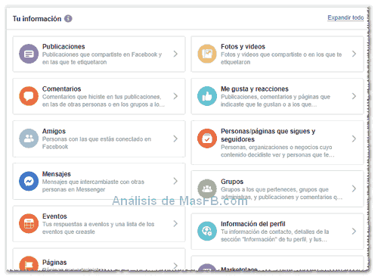Click the thumbs-up Me gusta icon
This screenshot has width=378, height=280.
pos(207,96)
